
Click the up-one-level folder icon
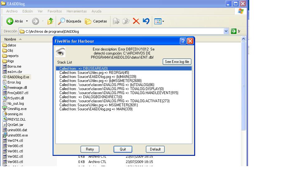pyautogui.click(x=50, y=21)
